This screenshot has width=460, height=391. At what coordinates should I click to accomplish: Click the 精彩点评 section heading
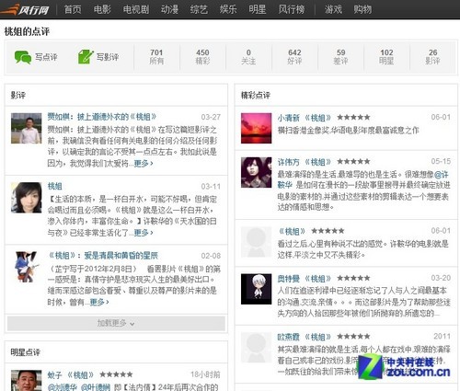coord(256,96)
